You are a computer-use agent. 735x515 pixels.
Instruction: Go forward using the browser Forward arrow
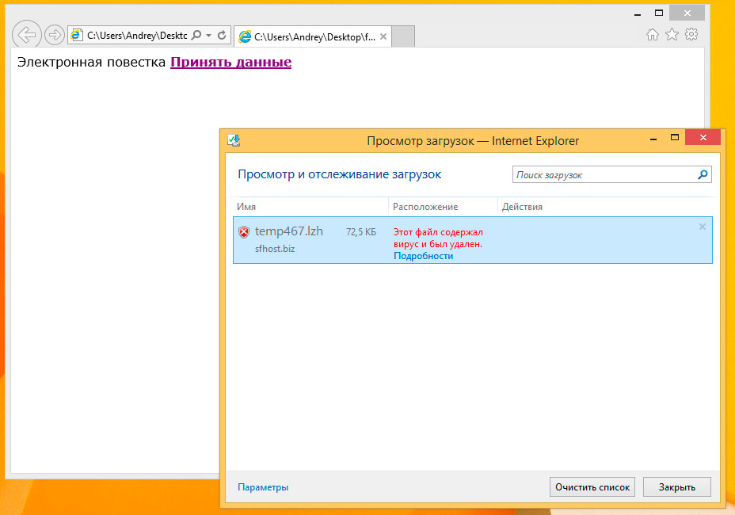[x=55, y=35]
